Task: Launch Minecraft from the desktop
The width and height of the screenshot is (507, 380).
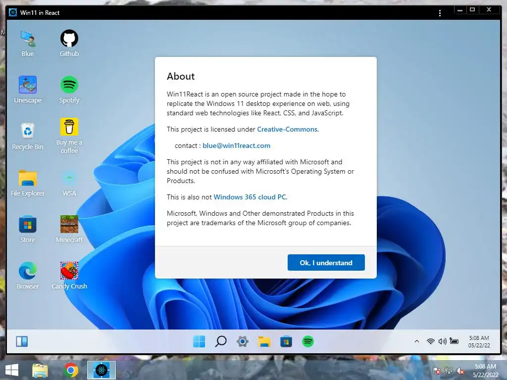Action: [x=69, y=230]
